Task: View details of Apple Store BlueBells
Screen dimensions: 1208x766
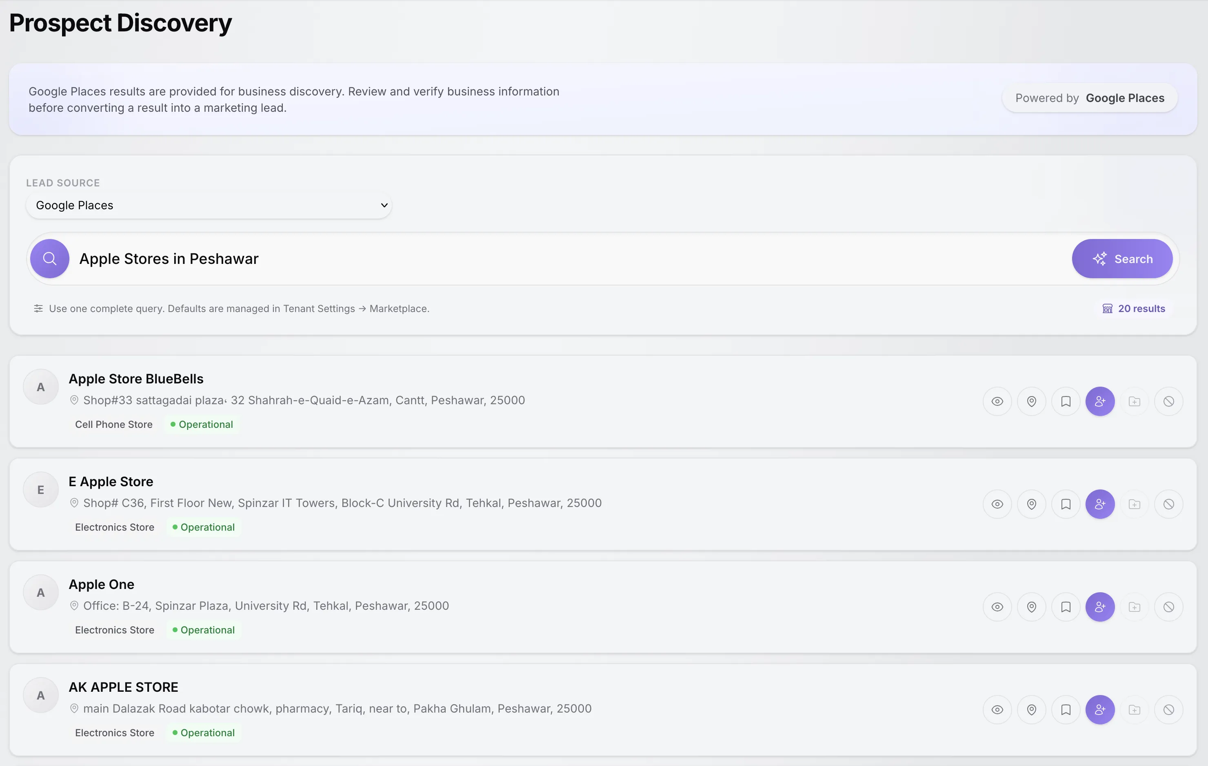Action: 997,401
